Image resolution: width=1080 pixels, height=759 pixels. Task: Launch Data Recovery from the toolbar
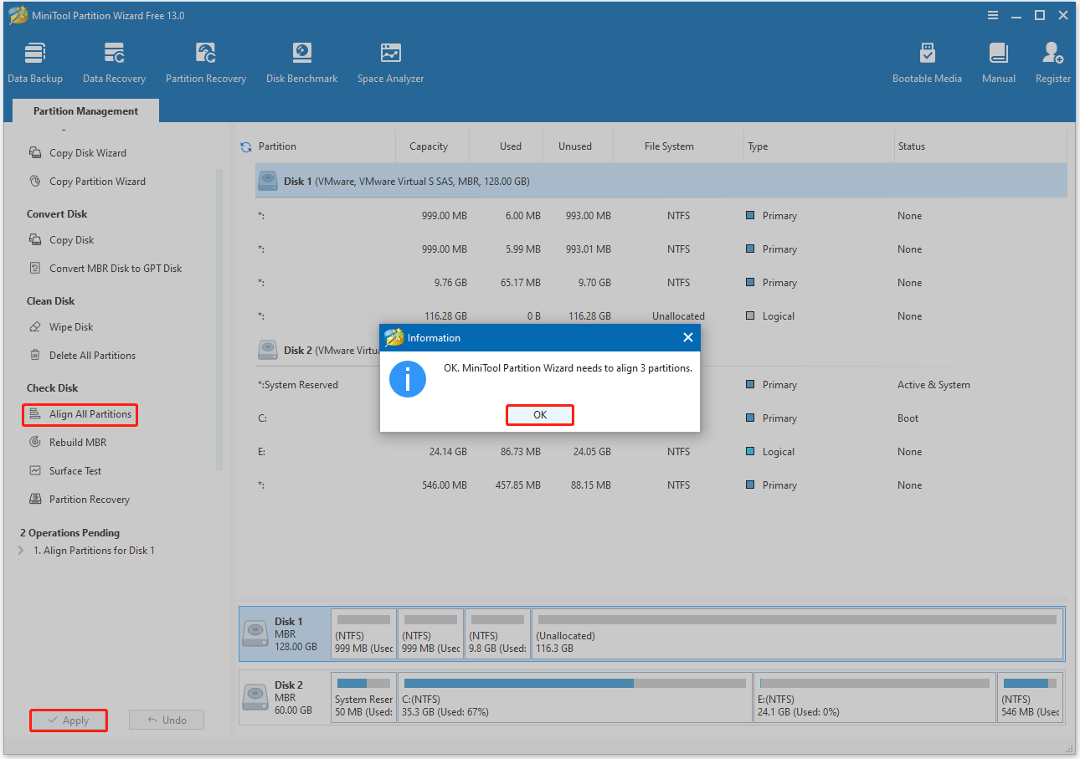click(114, 59)
